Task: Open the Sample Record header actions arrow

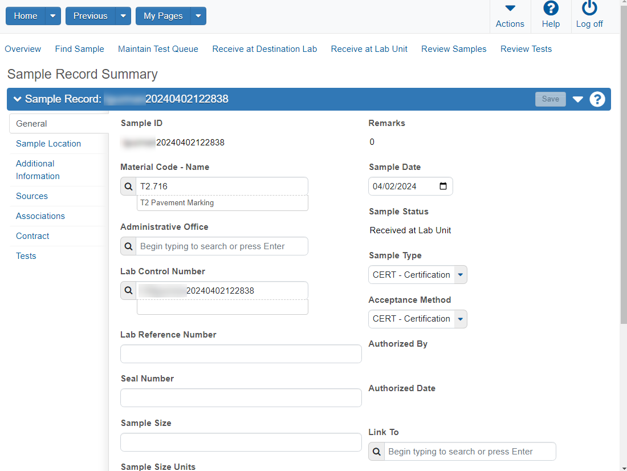Action: point(577,99)
